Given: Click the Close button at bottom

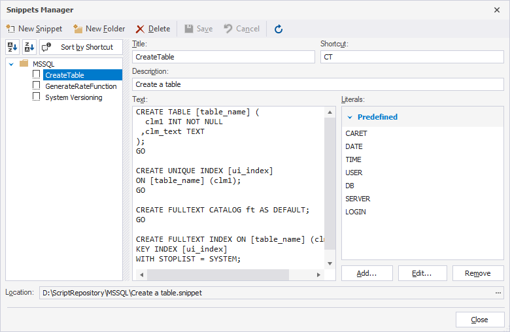Looking at the screenshot, I should tap(479, 320).
